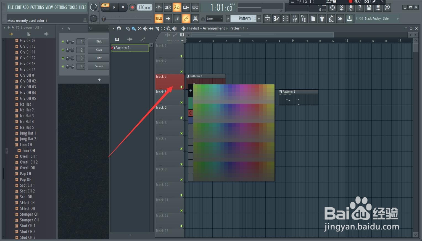Toggle loop recording button
Screen dimensions: 422x241
tap(195, 7)
